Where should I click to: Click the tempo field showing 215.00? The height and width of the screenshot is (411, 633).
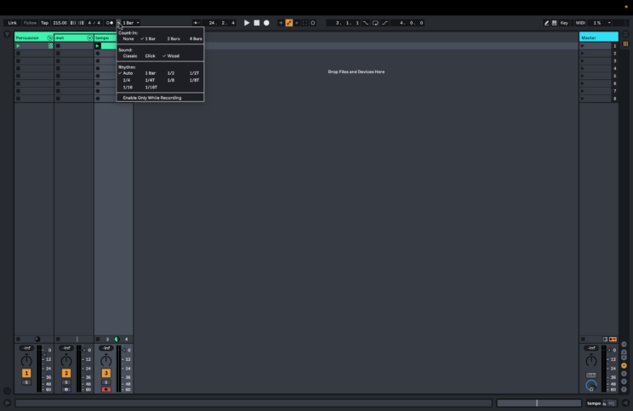point(60,23)
